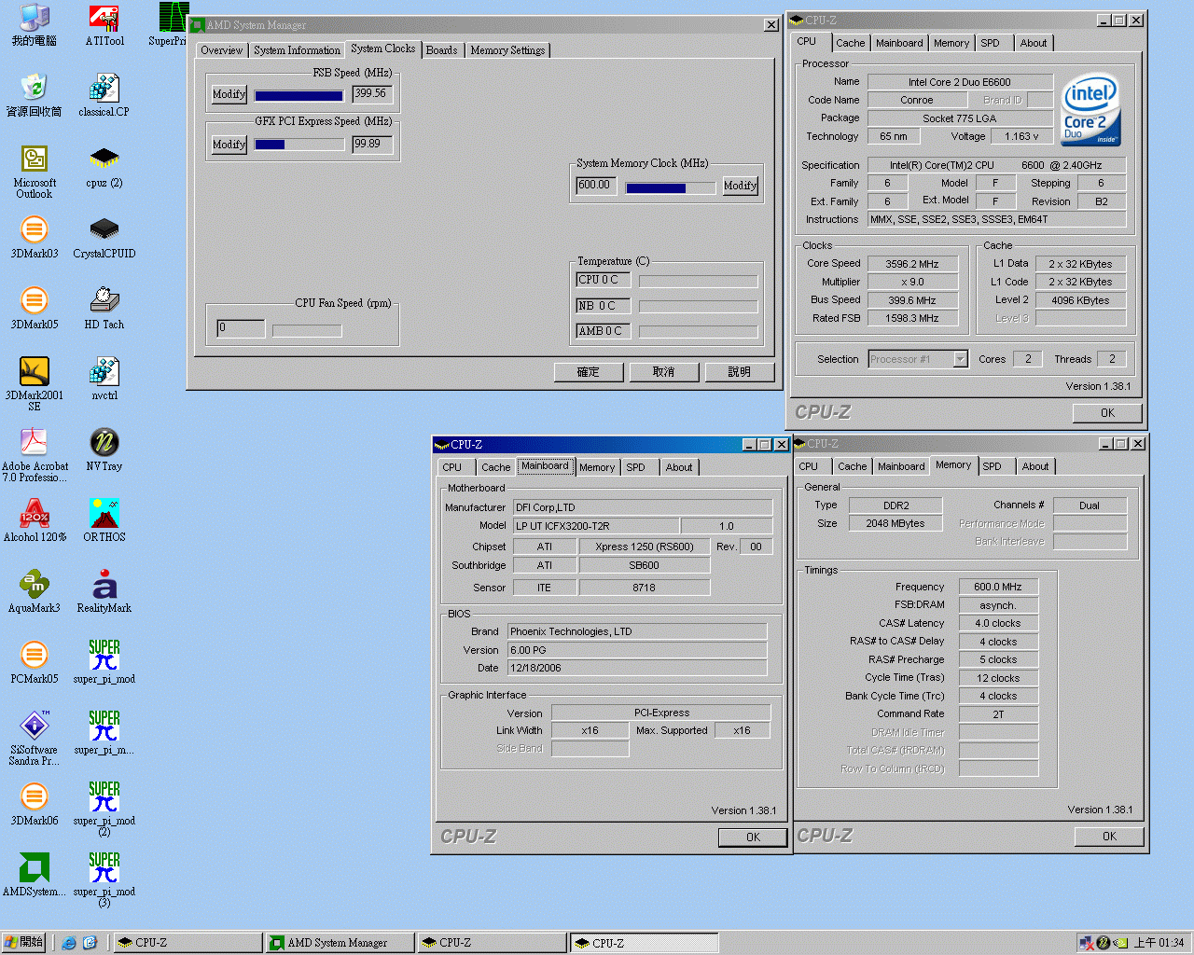1194x955 pixels.
Task: Switch to CPU tab in Memory CPU-Z window
Action: click(x=808, y=466)
